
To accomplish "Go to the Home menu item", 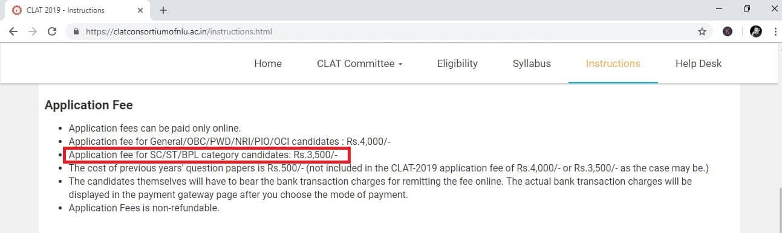I will tap(268, 63).
